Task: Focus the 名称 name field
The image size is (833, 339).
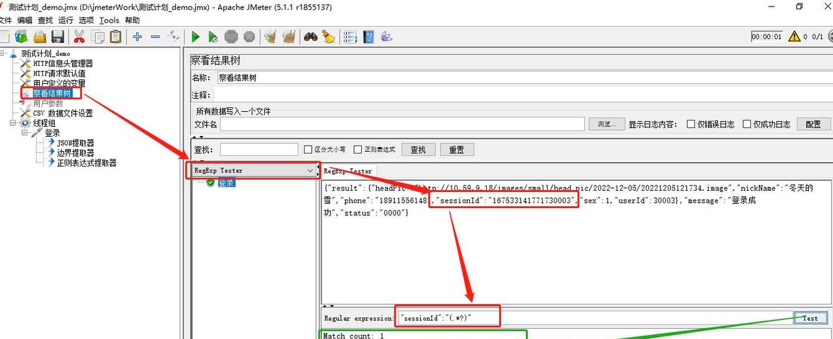Action: tap(525, 77)
